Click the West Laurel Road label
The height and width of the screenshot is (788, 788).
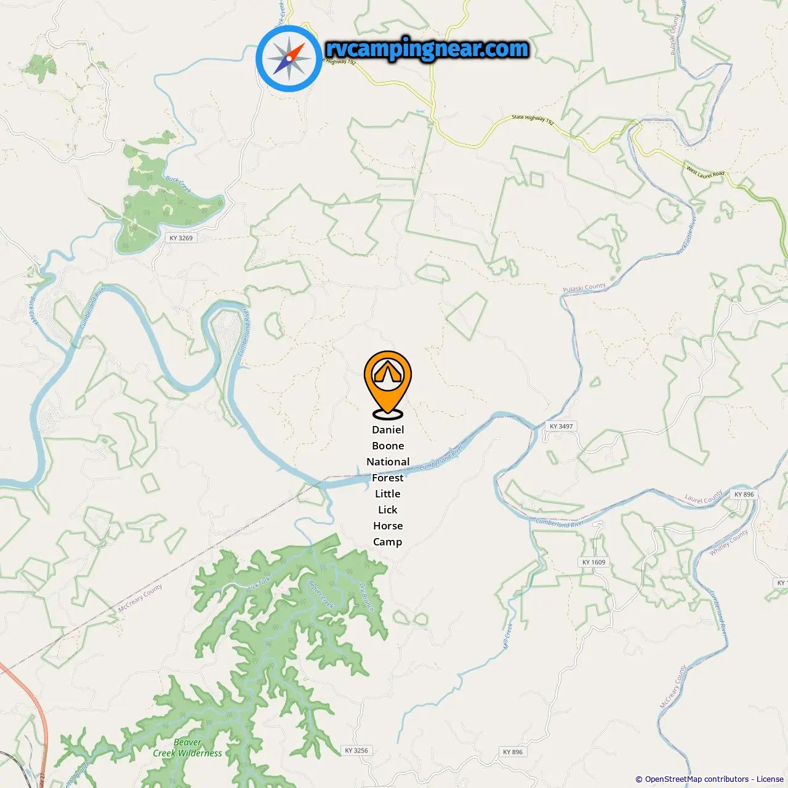(x=706, y=172)
